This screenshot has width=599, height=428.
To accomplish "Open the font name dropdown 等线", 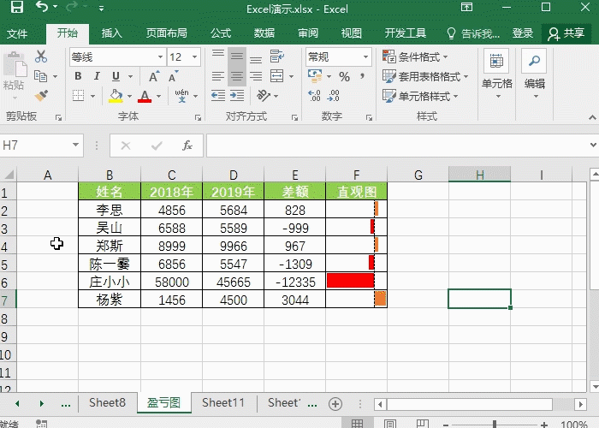I will pyautogui.click(x=161, y=57).
